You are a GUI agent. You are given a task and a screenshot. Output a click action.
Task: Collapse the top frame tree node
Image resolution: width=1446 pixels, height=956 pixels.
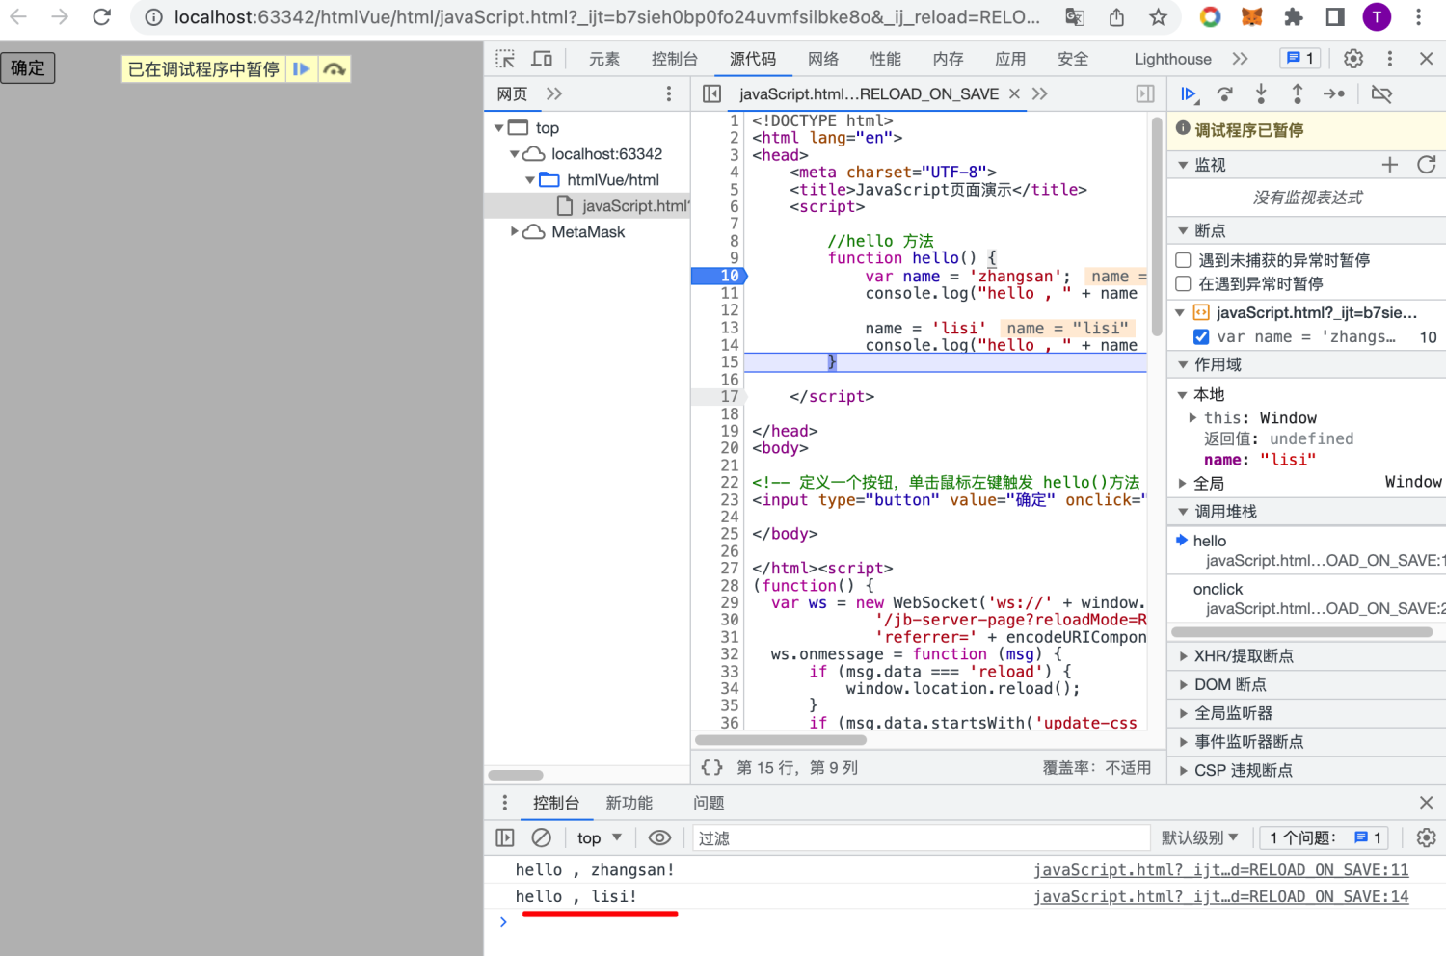tap(498, 127)
